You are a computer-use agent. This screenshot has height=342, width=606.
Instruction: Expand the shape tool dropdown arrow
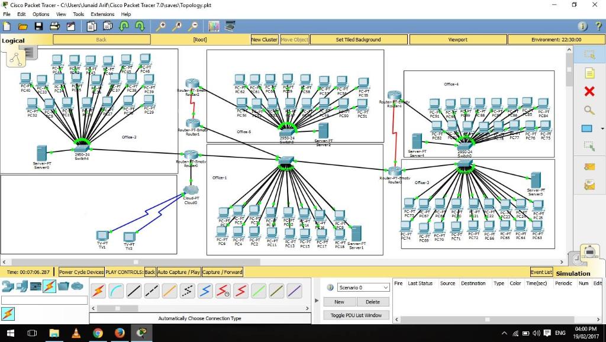coord(602,128)
